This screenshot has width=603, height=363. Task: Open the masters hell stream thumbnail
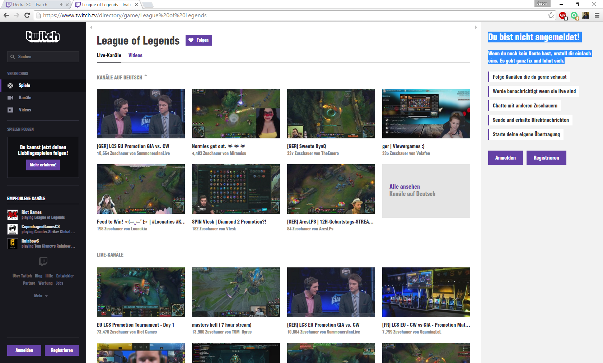236,292
